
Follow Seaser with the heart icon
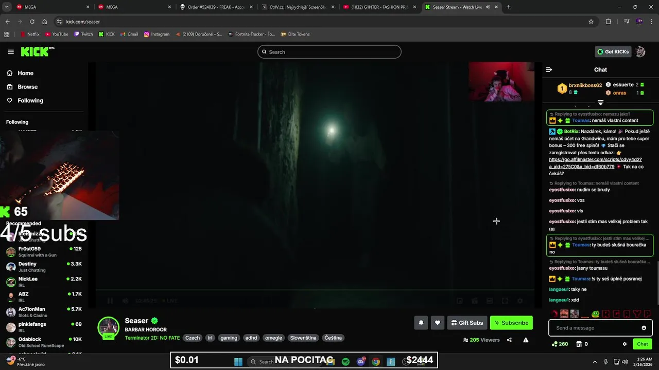point(438,323)
